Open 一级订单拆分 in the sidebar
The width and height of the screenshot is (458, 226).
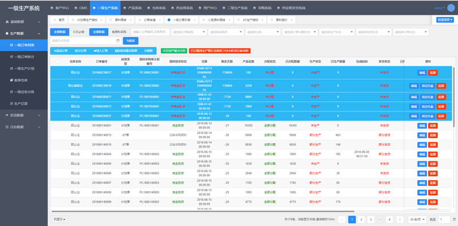tap(23, 57)
